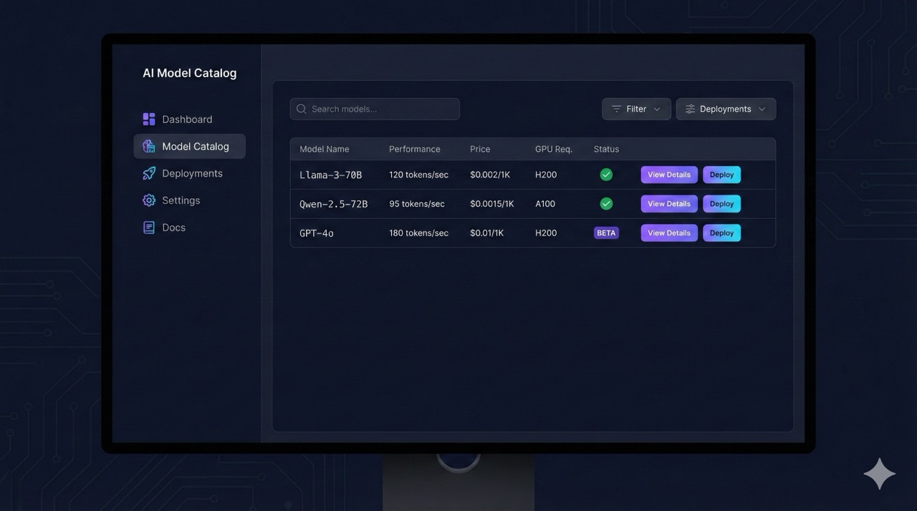Click the AI Model Catalog title
This screenshot has height=511, width=917.
click(x=189, y=72)
